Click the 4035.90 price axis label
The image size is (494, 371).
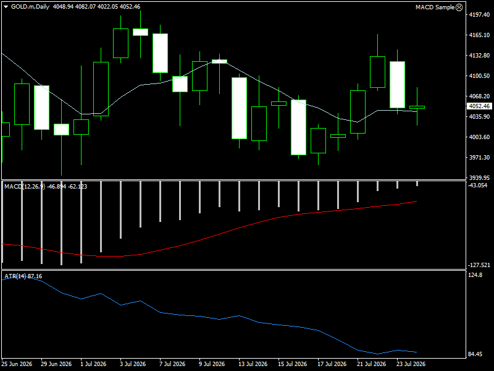pyautogui.click(x=479, y=117)
